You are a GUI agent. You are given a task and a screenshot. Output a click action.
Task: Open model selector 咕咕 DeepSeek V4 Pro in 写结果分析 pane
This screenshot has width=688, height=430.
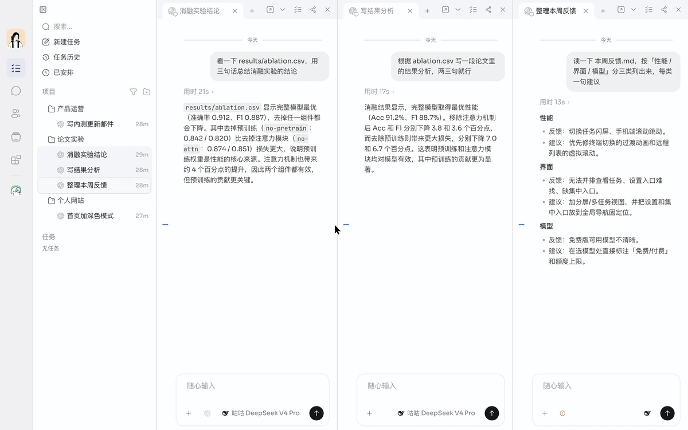click(x=436, y=413)
